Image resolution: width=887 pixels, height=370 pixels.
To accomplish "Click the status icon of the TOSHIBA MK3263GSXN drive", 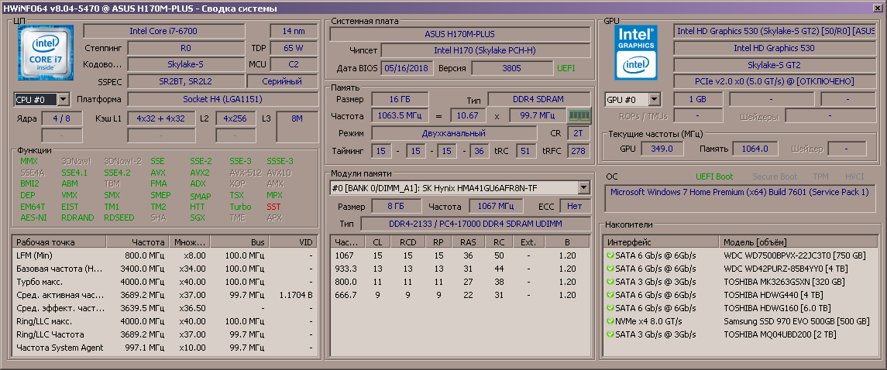I will point(610,282).
